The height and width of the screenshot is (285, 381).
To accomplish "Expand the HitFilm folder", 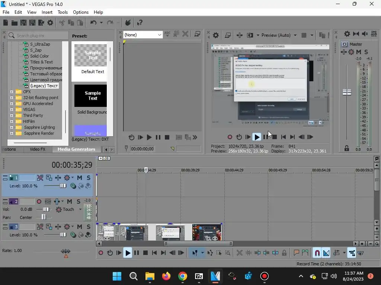I will [12, 121].
